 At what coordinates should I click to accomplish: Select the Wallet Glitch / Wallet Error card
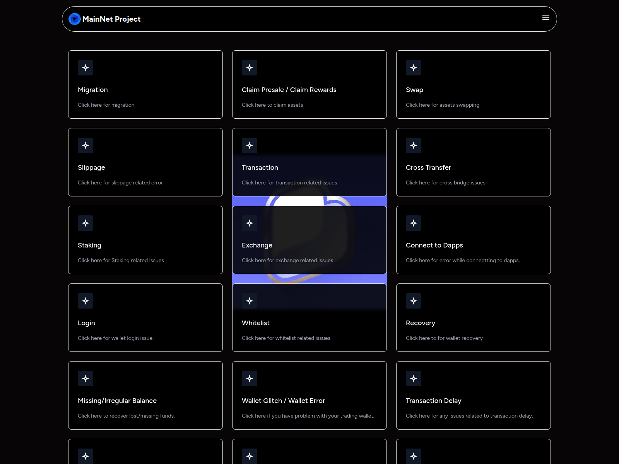(x=309, y=395)
